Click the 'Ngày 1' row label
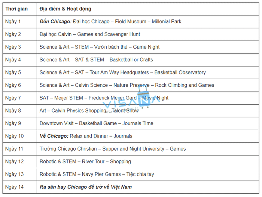Screen dimensions: 262x197 (13, 22)
